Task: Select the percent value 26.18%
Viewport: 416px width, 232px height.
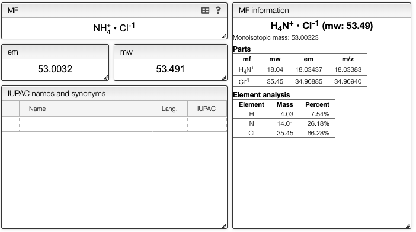Action: (318, 123)
